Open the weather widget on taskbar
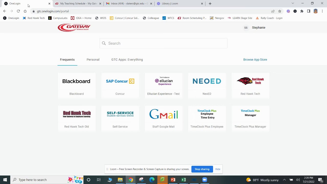This screenshot has height=184, width=327. pyautogui.click(x=262, y=180)
